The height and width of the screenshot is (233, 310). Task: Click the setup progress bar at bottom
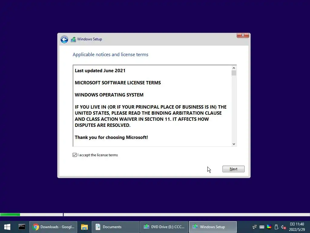click(x=155, y=214)
